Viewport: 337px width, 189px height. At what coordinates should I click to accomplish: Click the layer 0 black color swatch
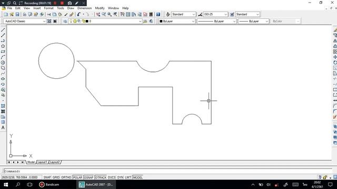[x=87, y=21]
